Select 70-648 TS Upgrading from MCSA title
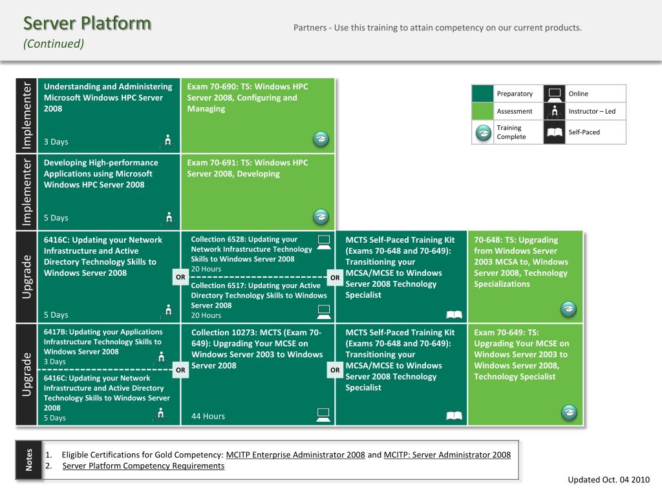 [521, 262]
